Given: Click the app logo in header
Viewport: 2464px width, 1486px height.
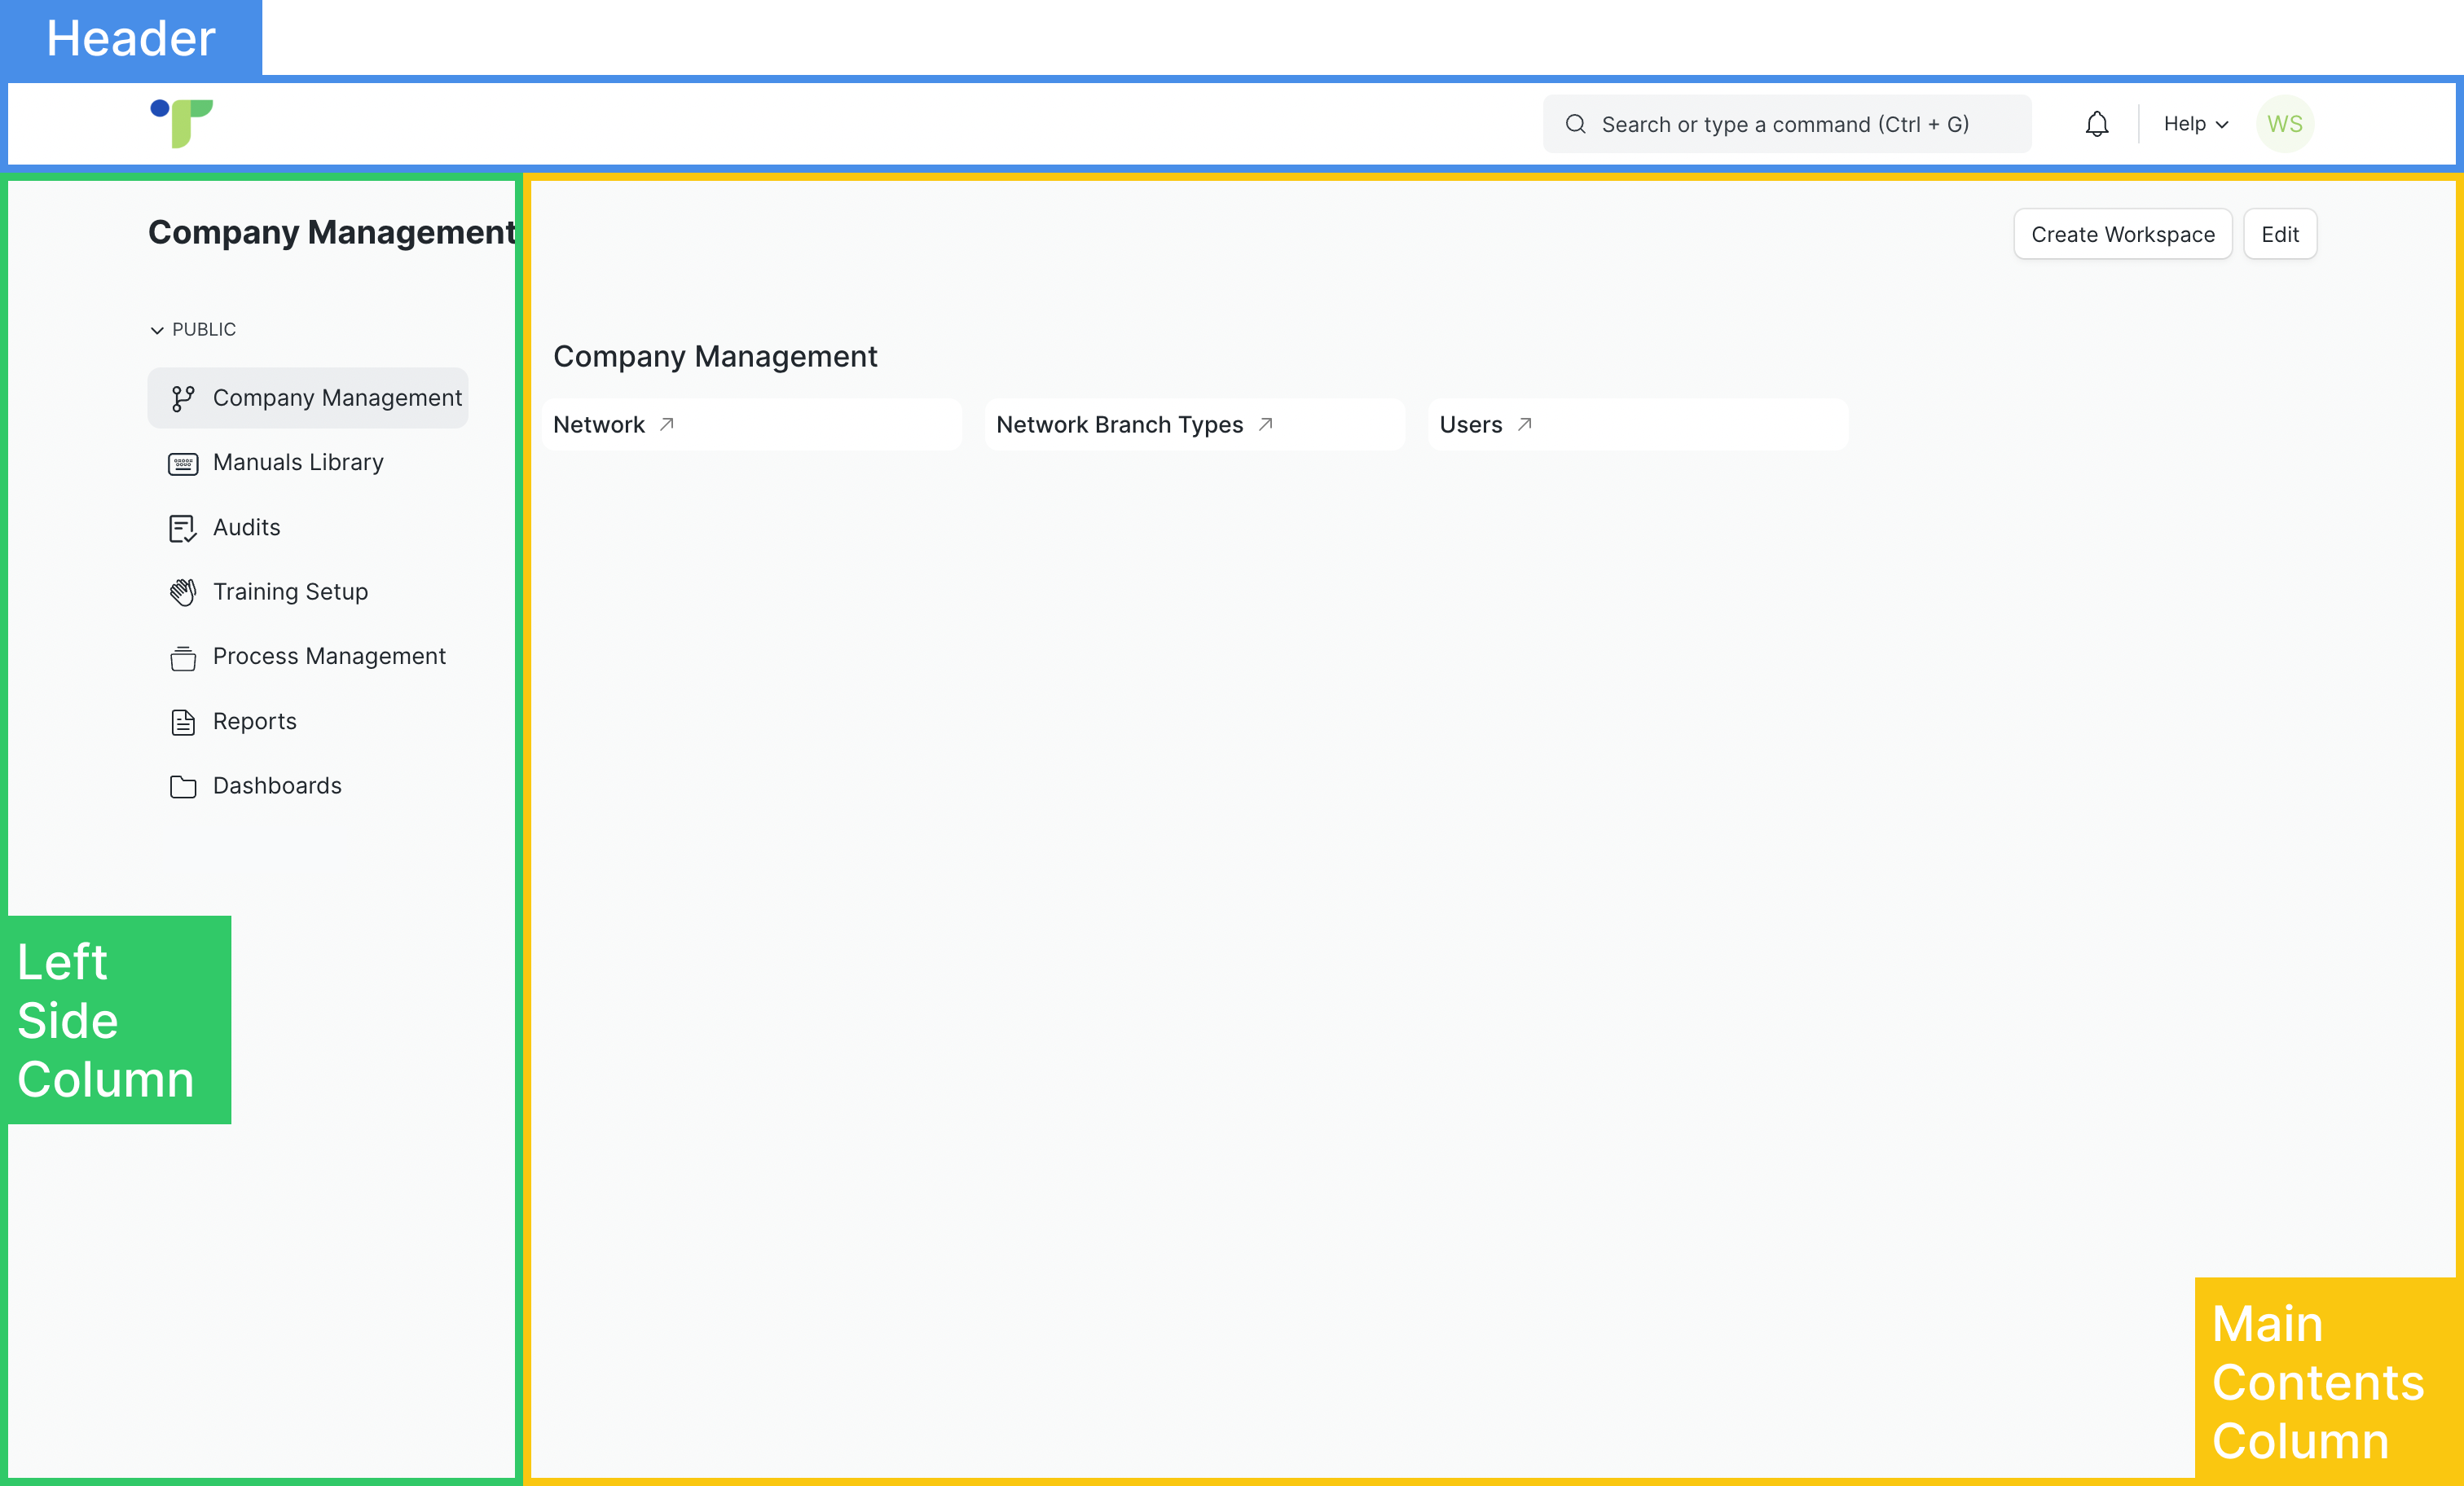Looking at the screenshot, I should (x=181, y=123).
